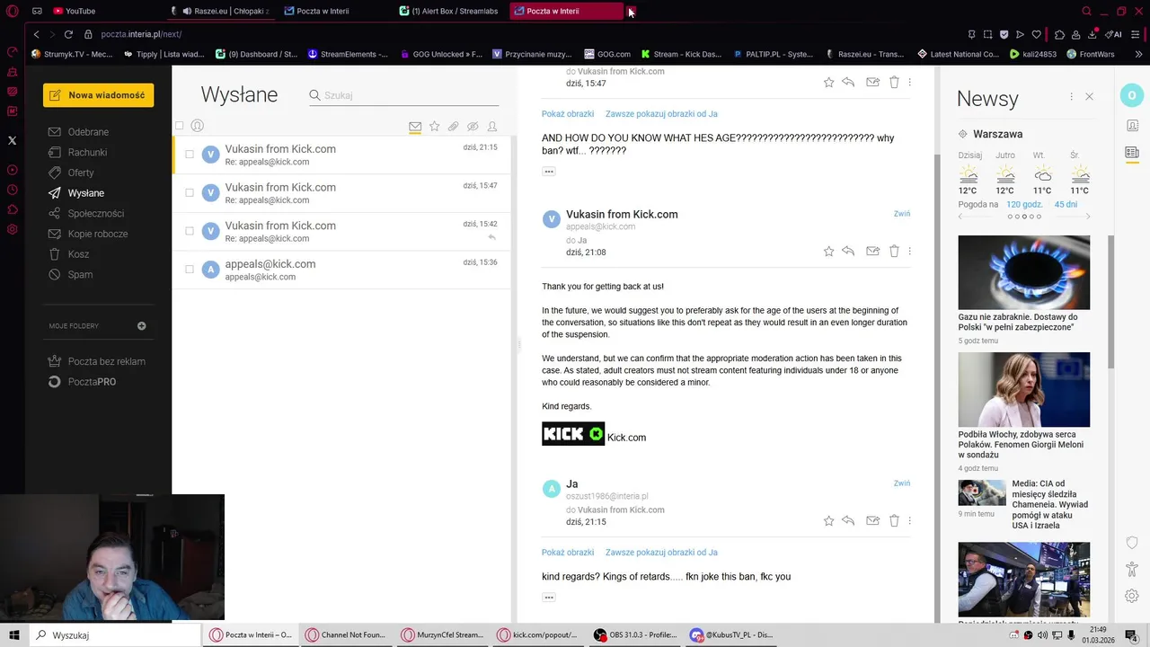Click the Nowa wiadomość compose button

(98, 95)
